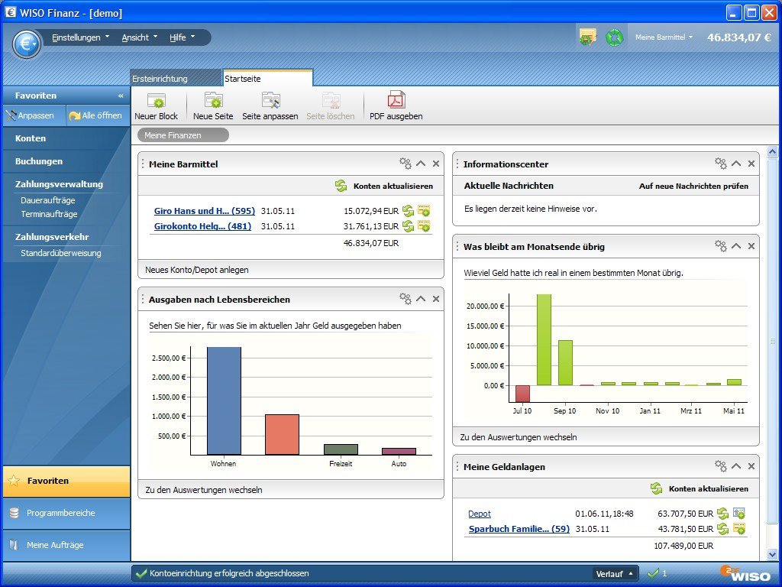Open settings gear of Meine Barmittel block

[x=405, y=164]
